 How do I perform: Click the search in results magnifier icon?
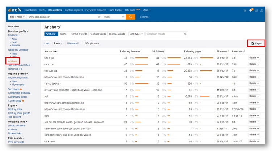point(185,34)
